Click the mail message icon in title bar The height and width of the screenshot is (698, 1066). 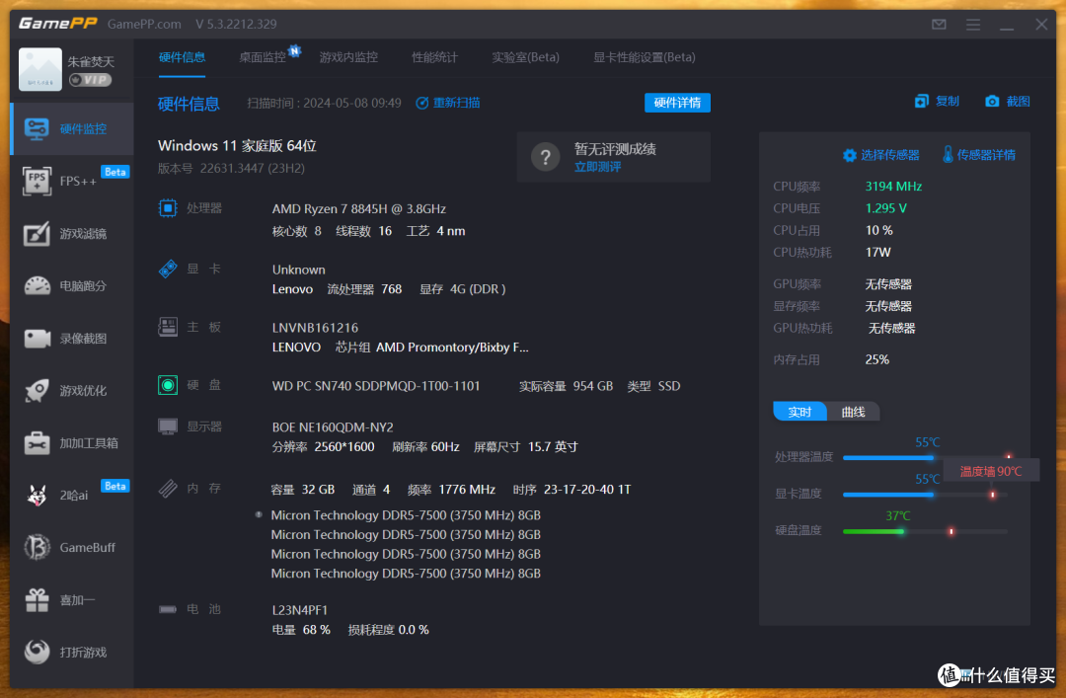pos(939,25)
